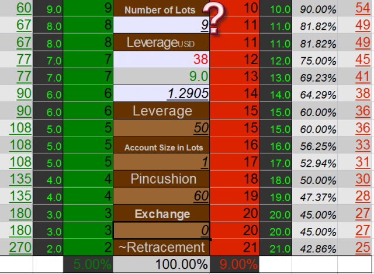Viewport: 374px width, 274px height.
Task: Select the green 13.0 cell
Action: [275, 76]
